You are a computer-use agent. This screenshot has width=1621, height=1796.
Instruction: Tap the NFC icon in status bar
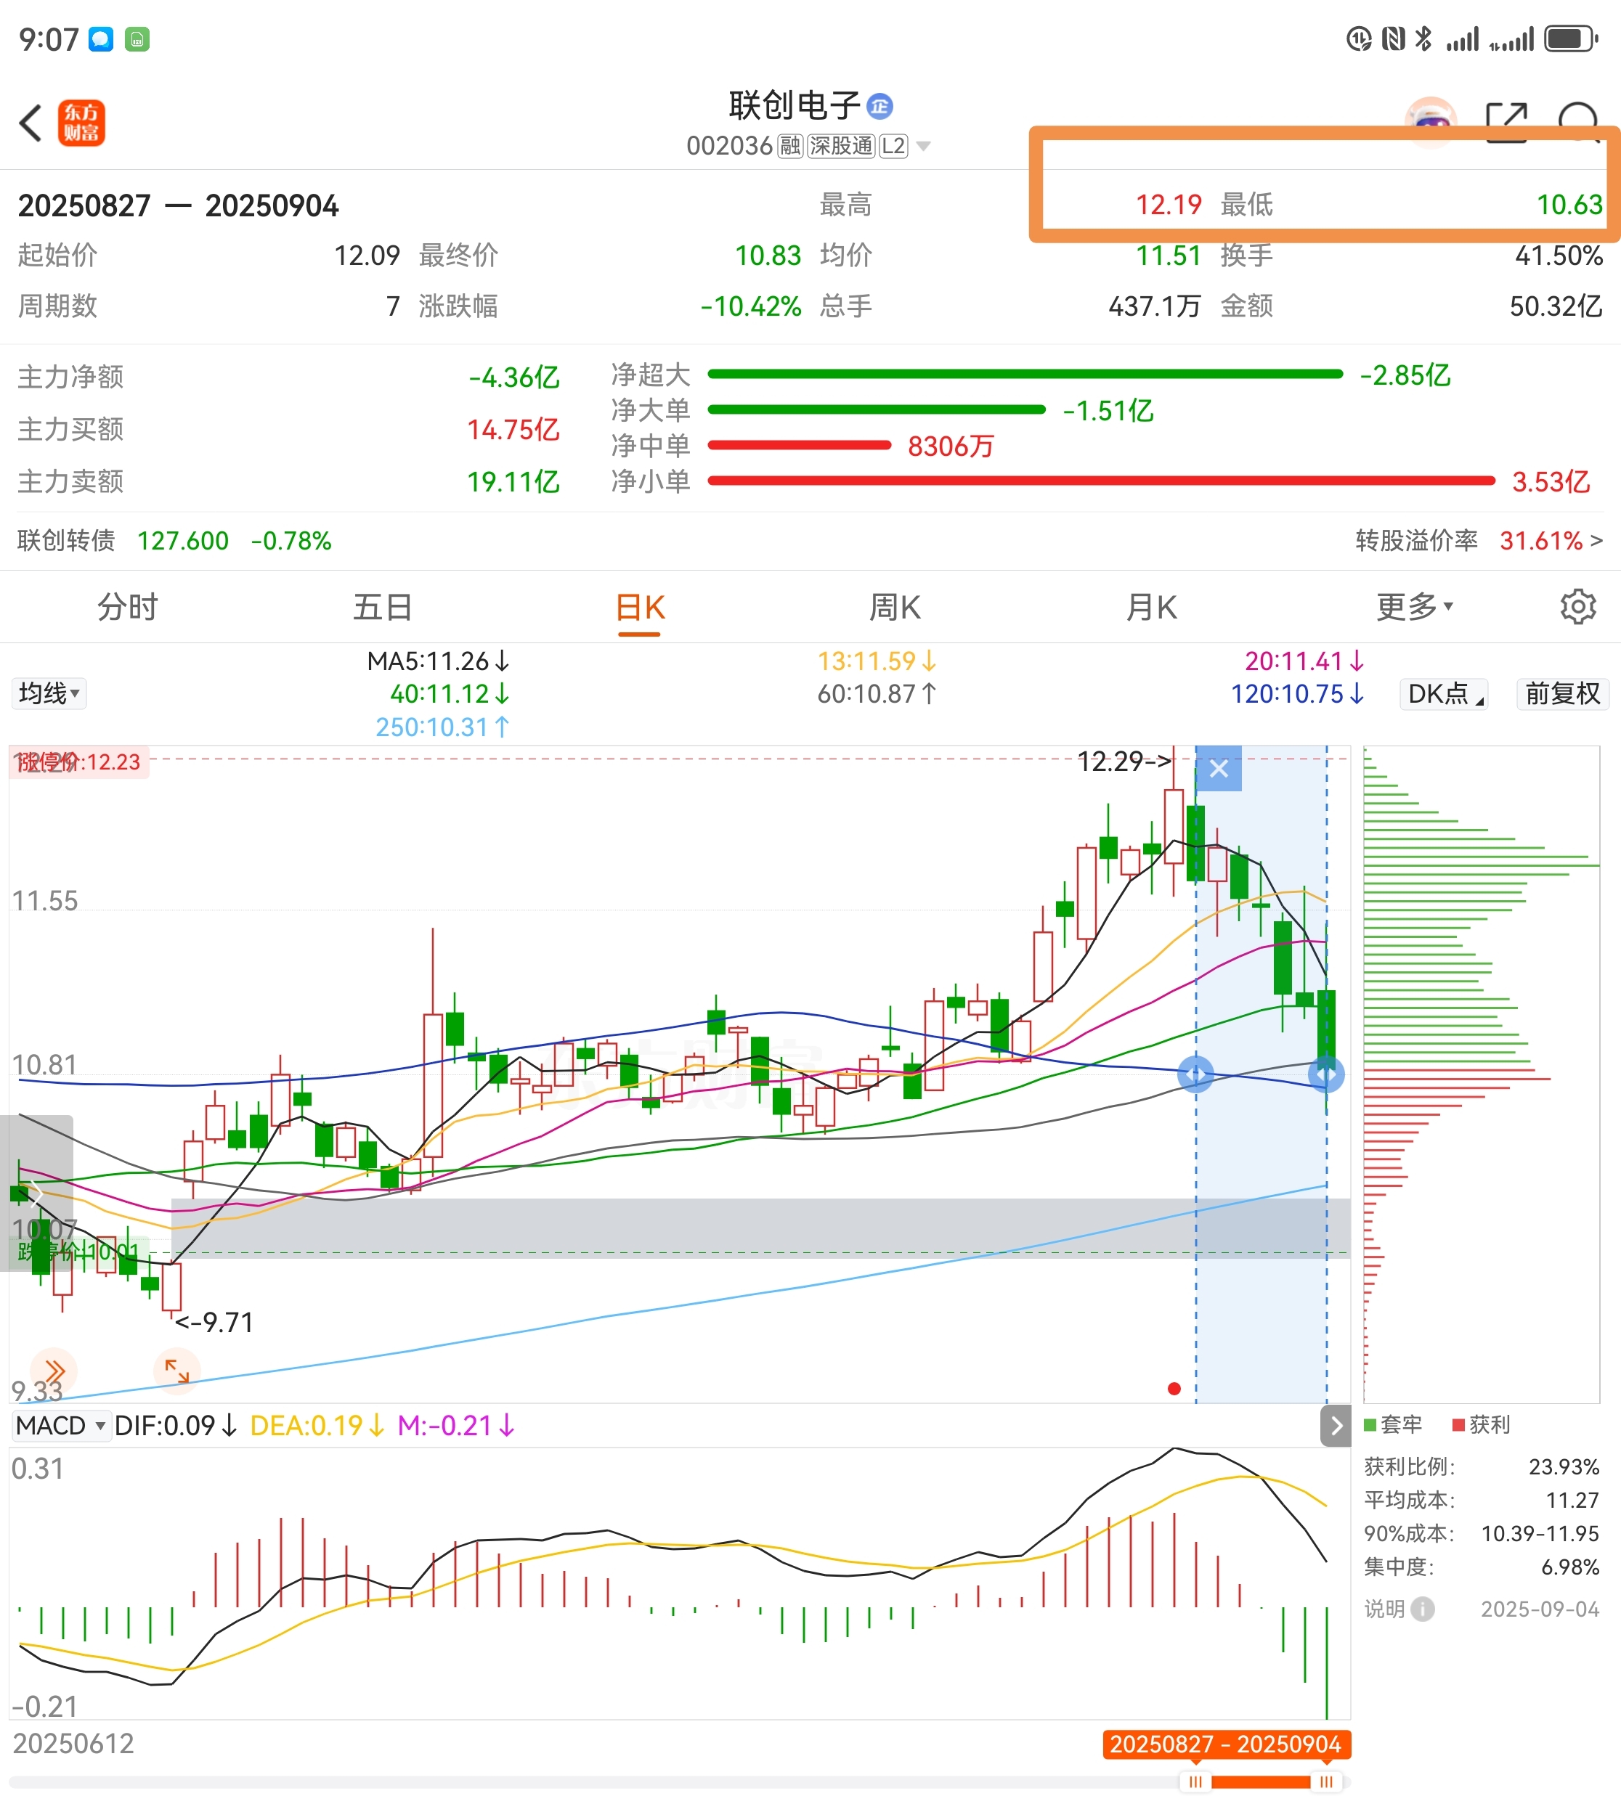1393,39
